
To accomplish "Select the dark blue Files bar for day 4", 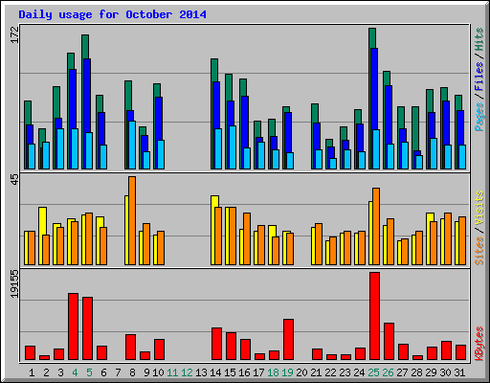I will click(73, 99).
